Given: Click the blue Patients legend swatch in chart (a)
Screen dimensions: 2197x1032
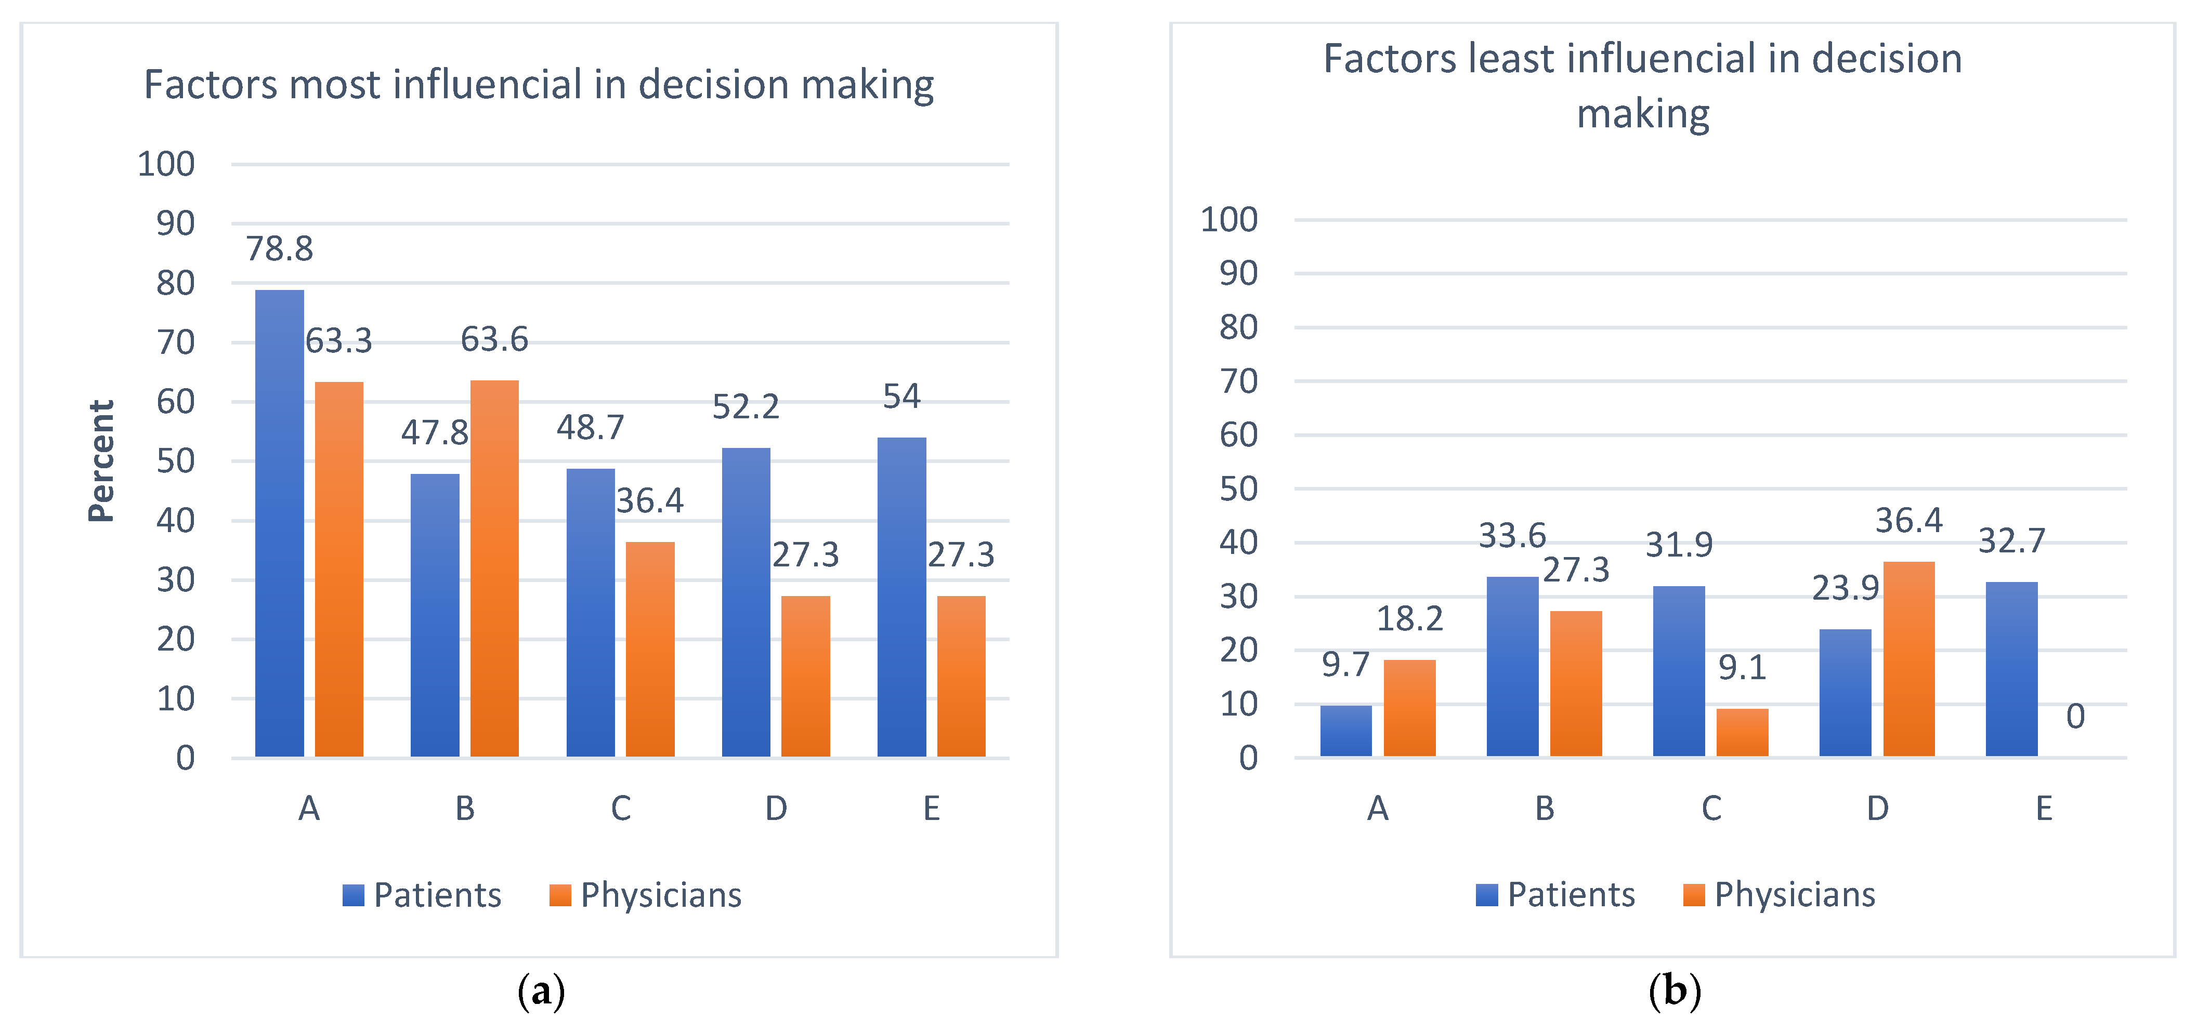Looking at the screenshot, I should click(x=353, y=895).
